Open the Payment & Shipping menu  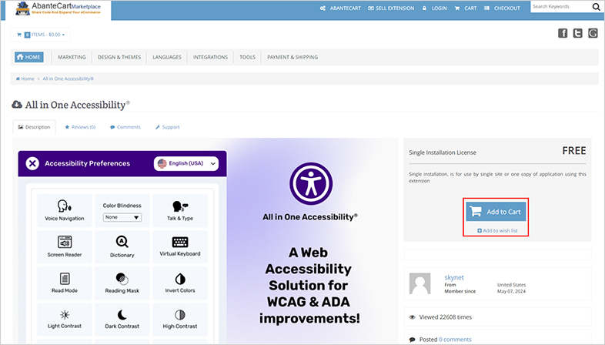point(292,57)
